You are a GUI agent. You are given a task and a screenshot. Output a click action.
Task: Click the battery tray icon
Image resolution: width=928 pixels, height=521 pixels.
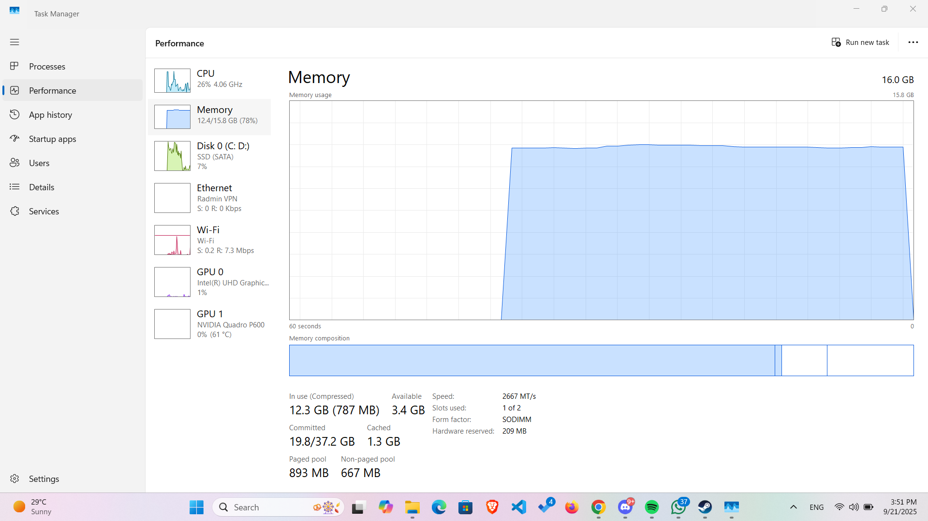pos(869,507)
